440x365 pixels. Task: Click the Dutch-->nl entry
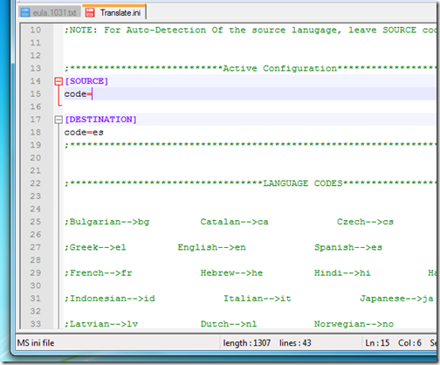pos(229,324)
